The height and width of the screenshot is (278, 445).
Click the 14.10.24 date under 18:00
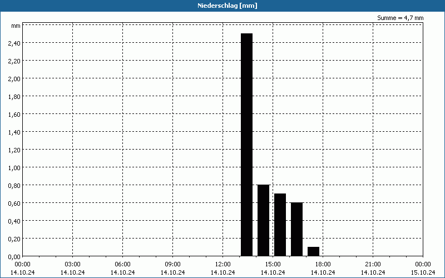(323, 272)
